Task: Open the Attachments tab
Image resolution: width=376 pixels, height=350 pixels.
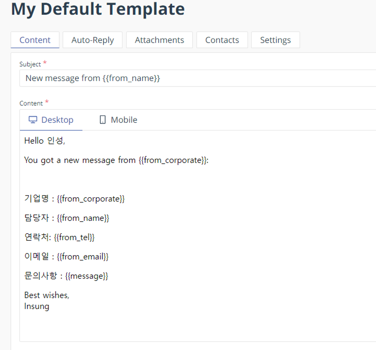Action: [x=159, y=40]
